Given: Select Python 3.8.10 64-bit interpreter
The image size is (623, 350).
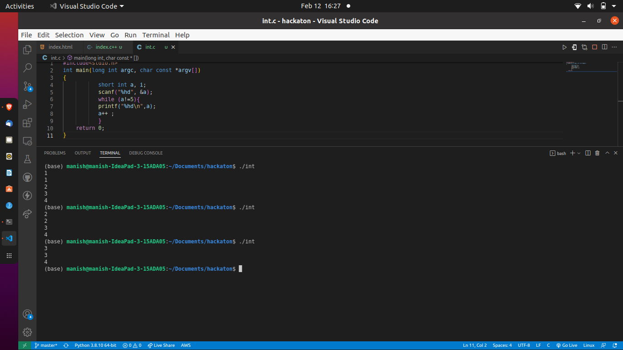Looking at the screenshot, I should coord(95,345).
